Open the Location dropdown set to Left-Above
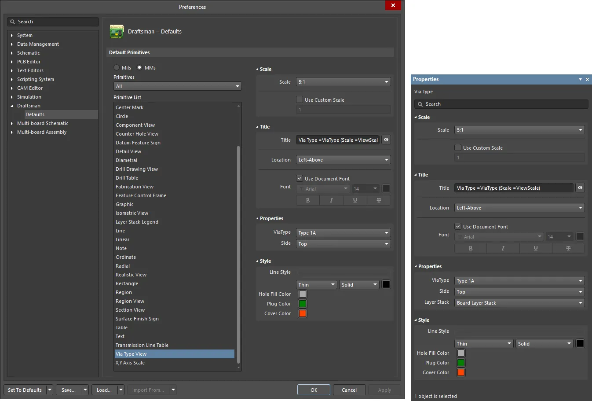Image resolution: width=592 pixels, height=401 pixels. click(x=343, y=159)
